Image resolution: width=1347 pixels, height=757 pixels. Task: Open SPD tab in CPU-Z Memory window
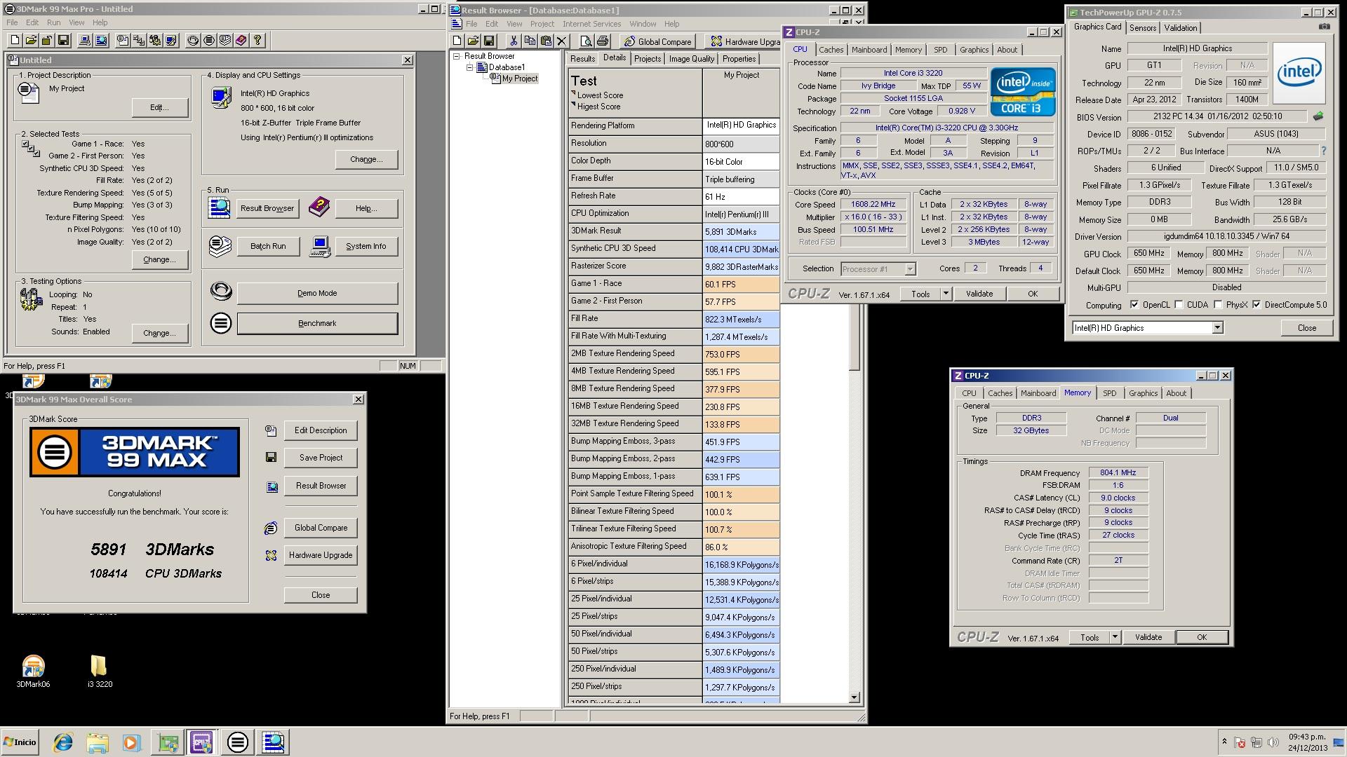coord(1109,393)
